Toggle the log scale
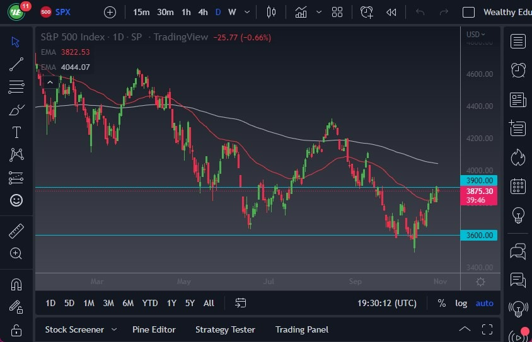This screenshot has height=342, width=532. click(461, 303)
